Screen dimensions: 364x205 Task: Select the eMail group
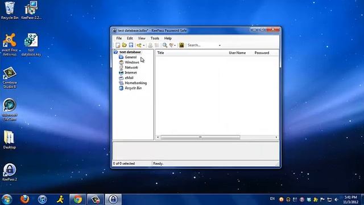point(129,77)
